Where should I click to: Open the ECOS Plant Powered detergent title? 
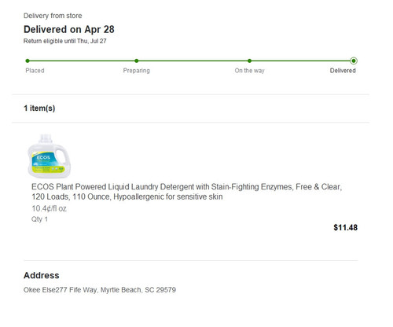click(186, 192)
